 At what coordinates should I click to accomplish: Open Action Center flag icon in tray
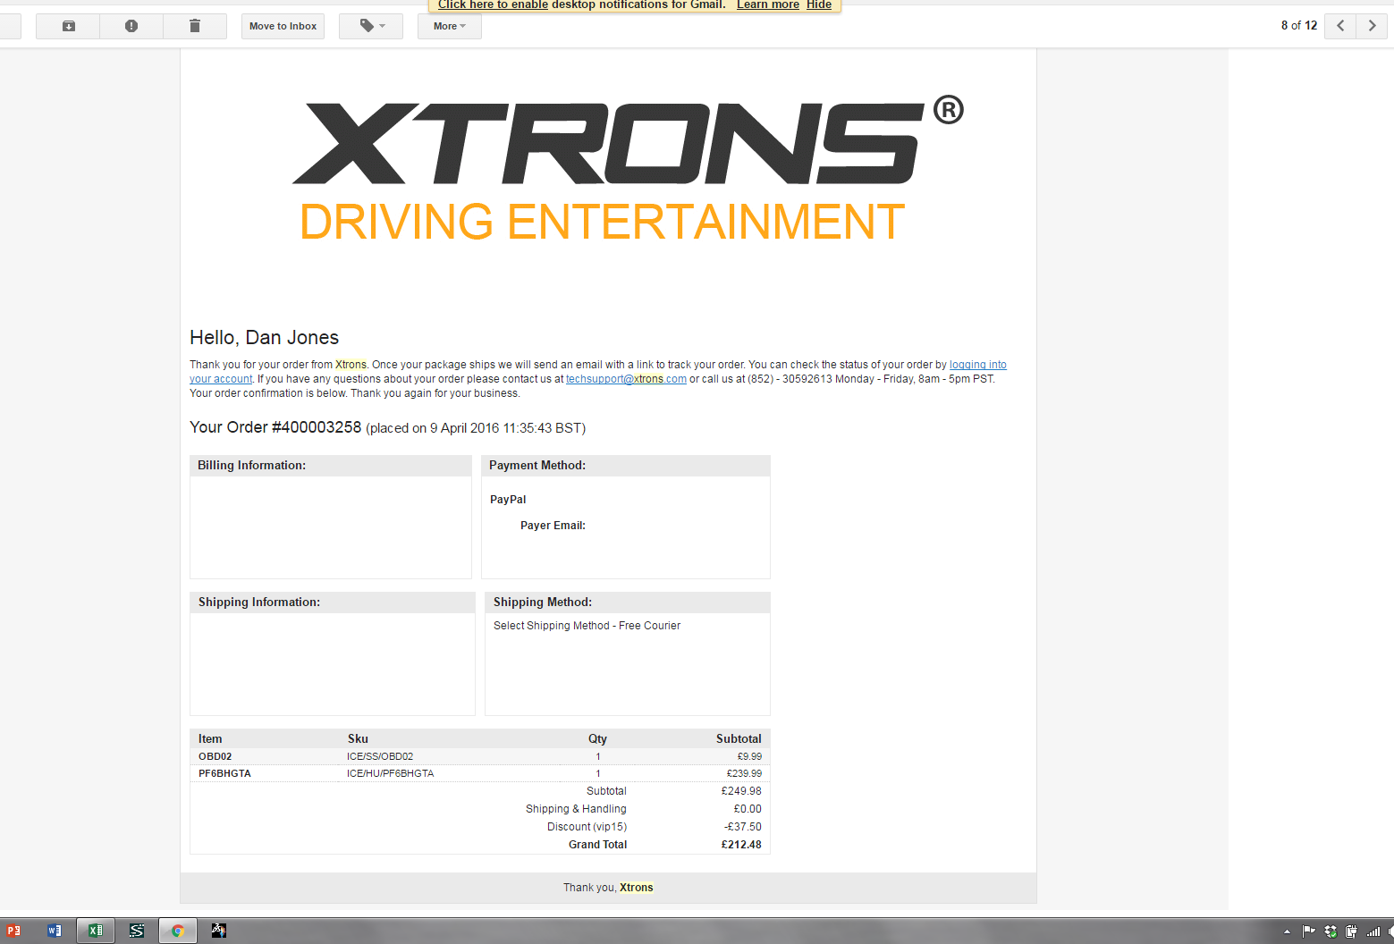[x=1309, y=931]
